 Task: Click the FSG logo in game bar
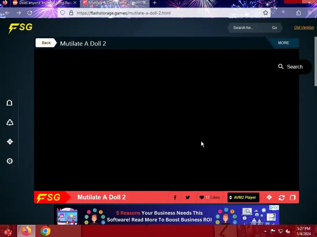click(49, 198)
